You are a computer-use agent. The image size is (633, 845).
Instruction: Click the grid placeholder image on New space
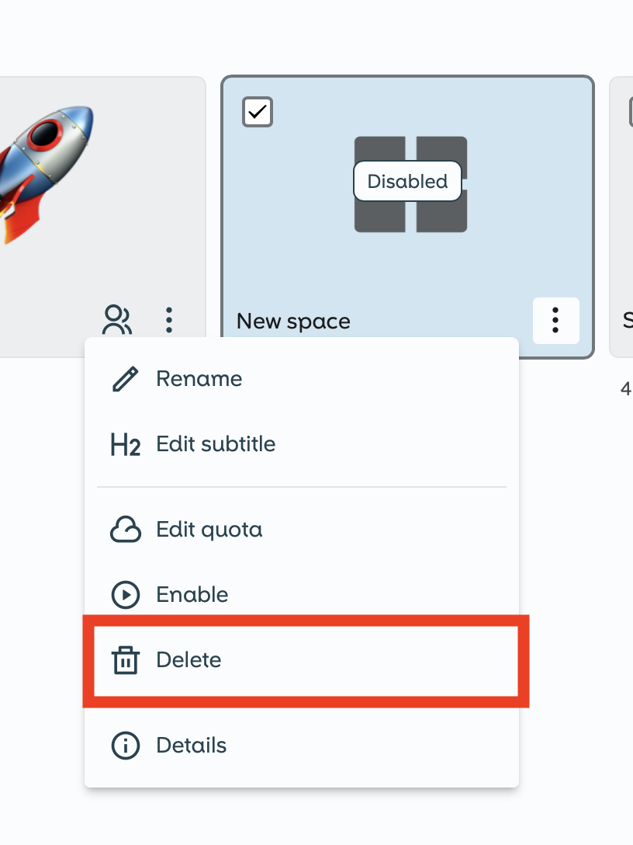410,184
